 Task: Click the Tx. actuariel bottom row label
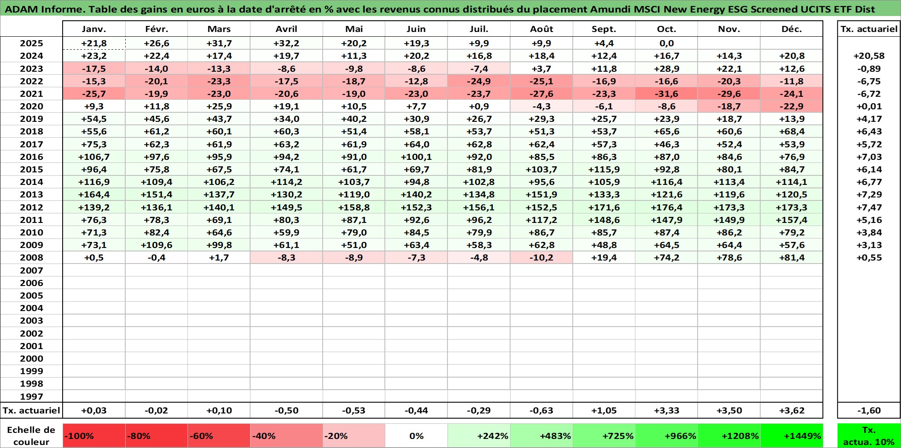(x=32, y=410)
